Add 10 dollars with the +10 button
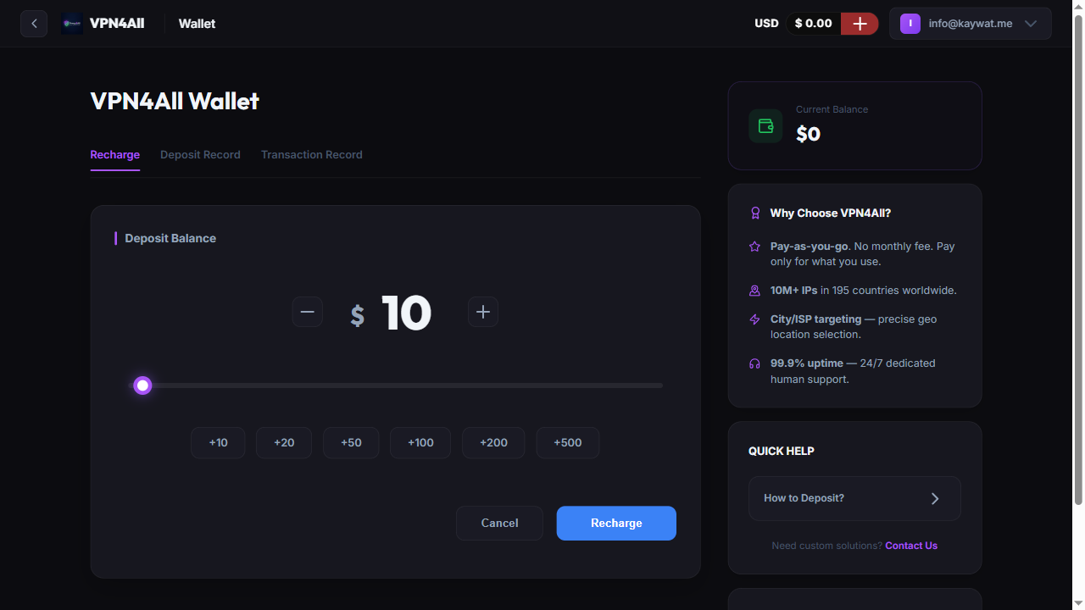Image resolution: width=1085 pixels, height=610 pixels. point(219,443)
